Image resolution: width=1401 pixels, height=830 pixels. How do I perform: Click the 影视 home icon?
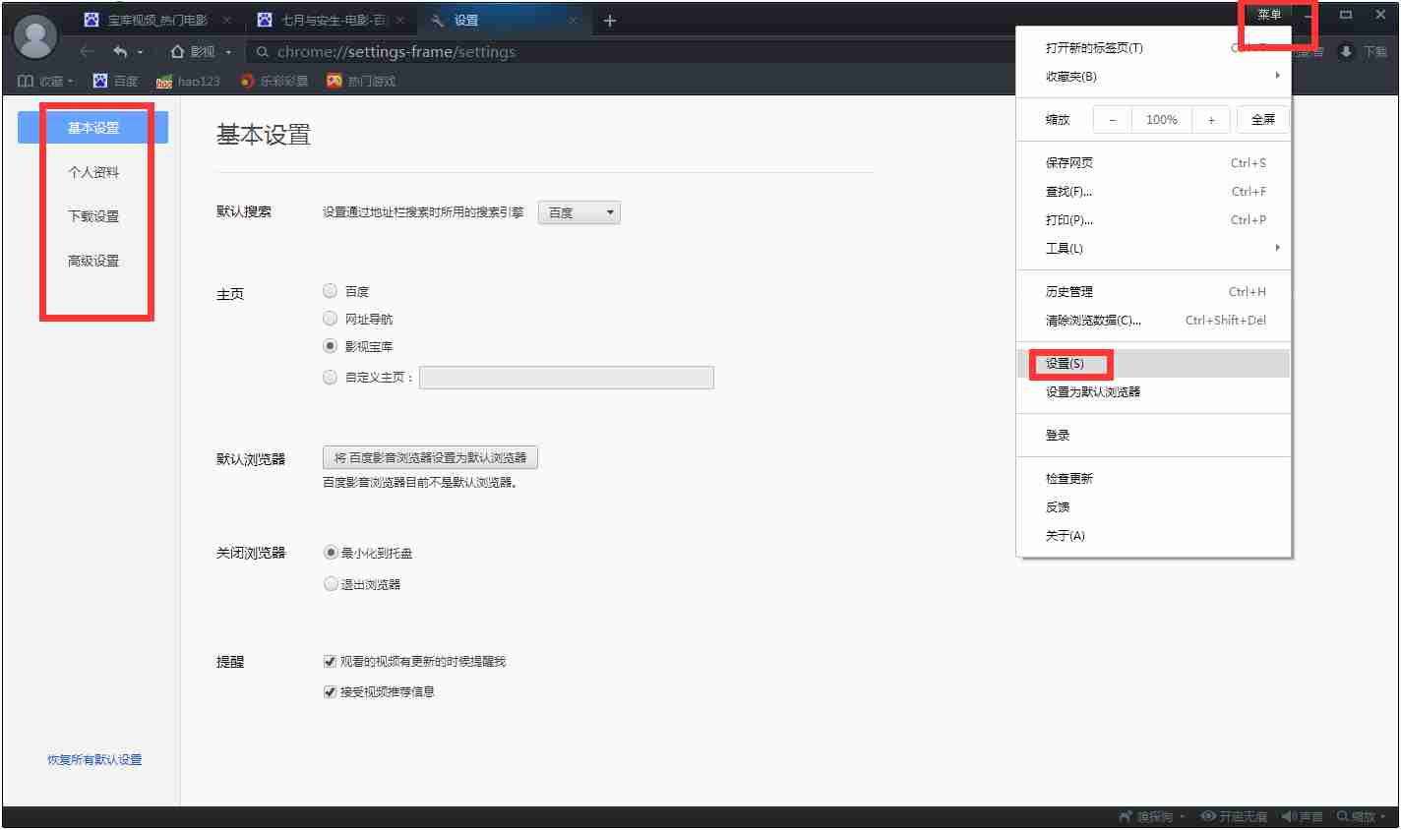click(178, 51)
